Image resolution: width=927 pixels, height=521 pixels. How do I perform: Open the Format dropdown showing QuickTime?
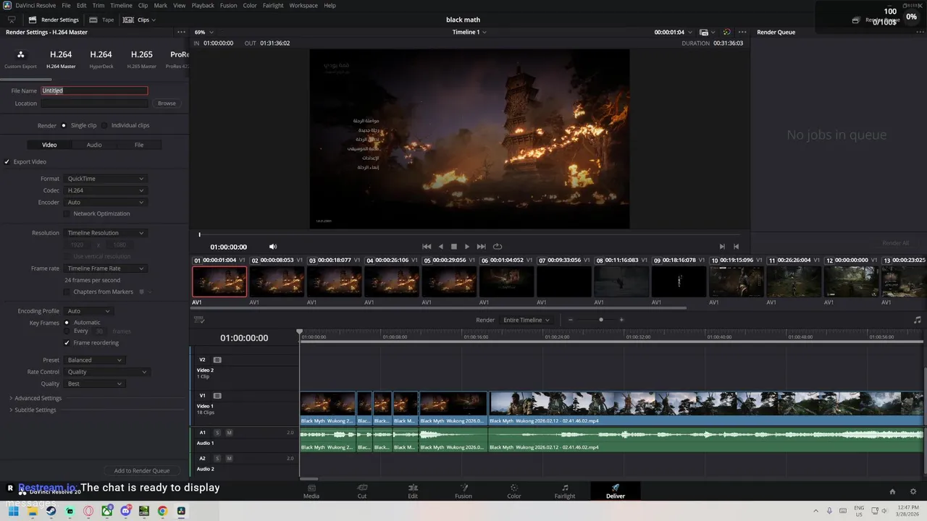coord(105,179)
